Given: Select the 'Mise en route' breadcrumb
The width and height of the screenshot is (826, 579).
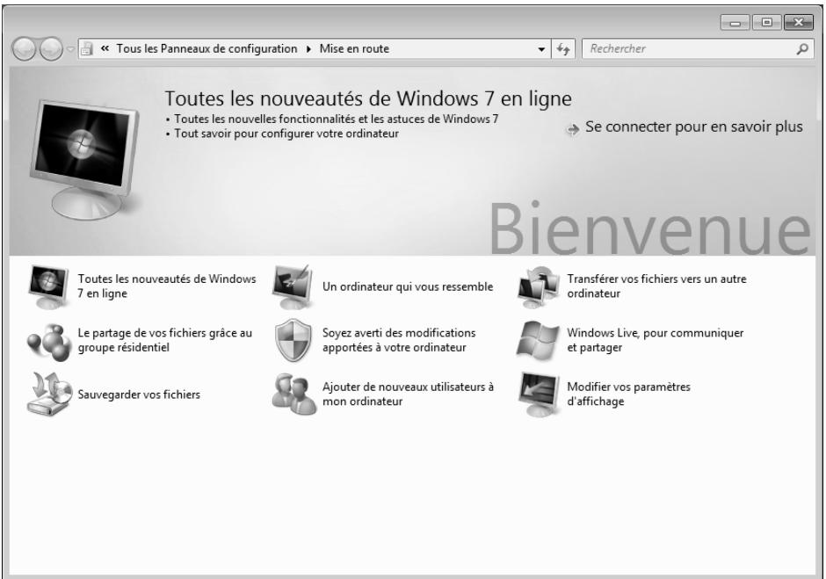Looking at the screenshot, I should pyautogui.click(x=354, y=49).
